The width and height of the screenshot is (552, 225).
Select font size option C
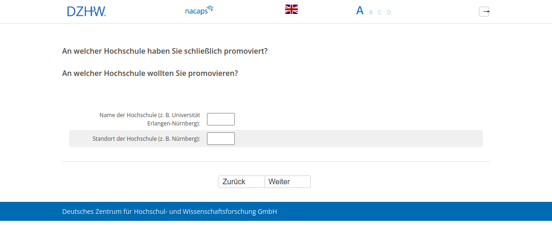[380, 12]
